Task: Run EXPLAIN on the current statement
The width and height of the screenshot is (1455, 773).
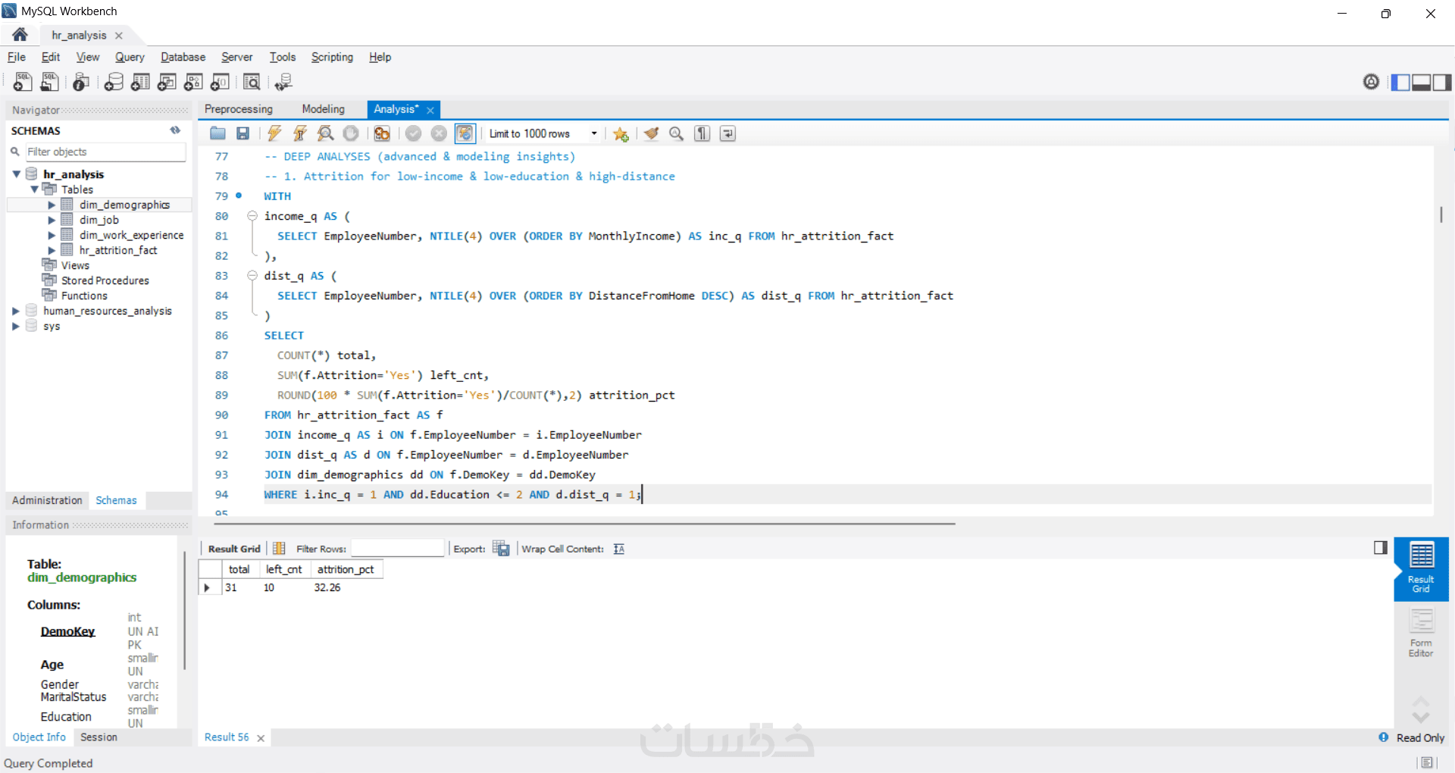Action: point(325,133)
